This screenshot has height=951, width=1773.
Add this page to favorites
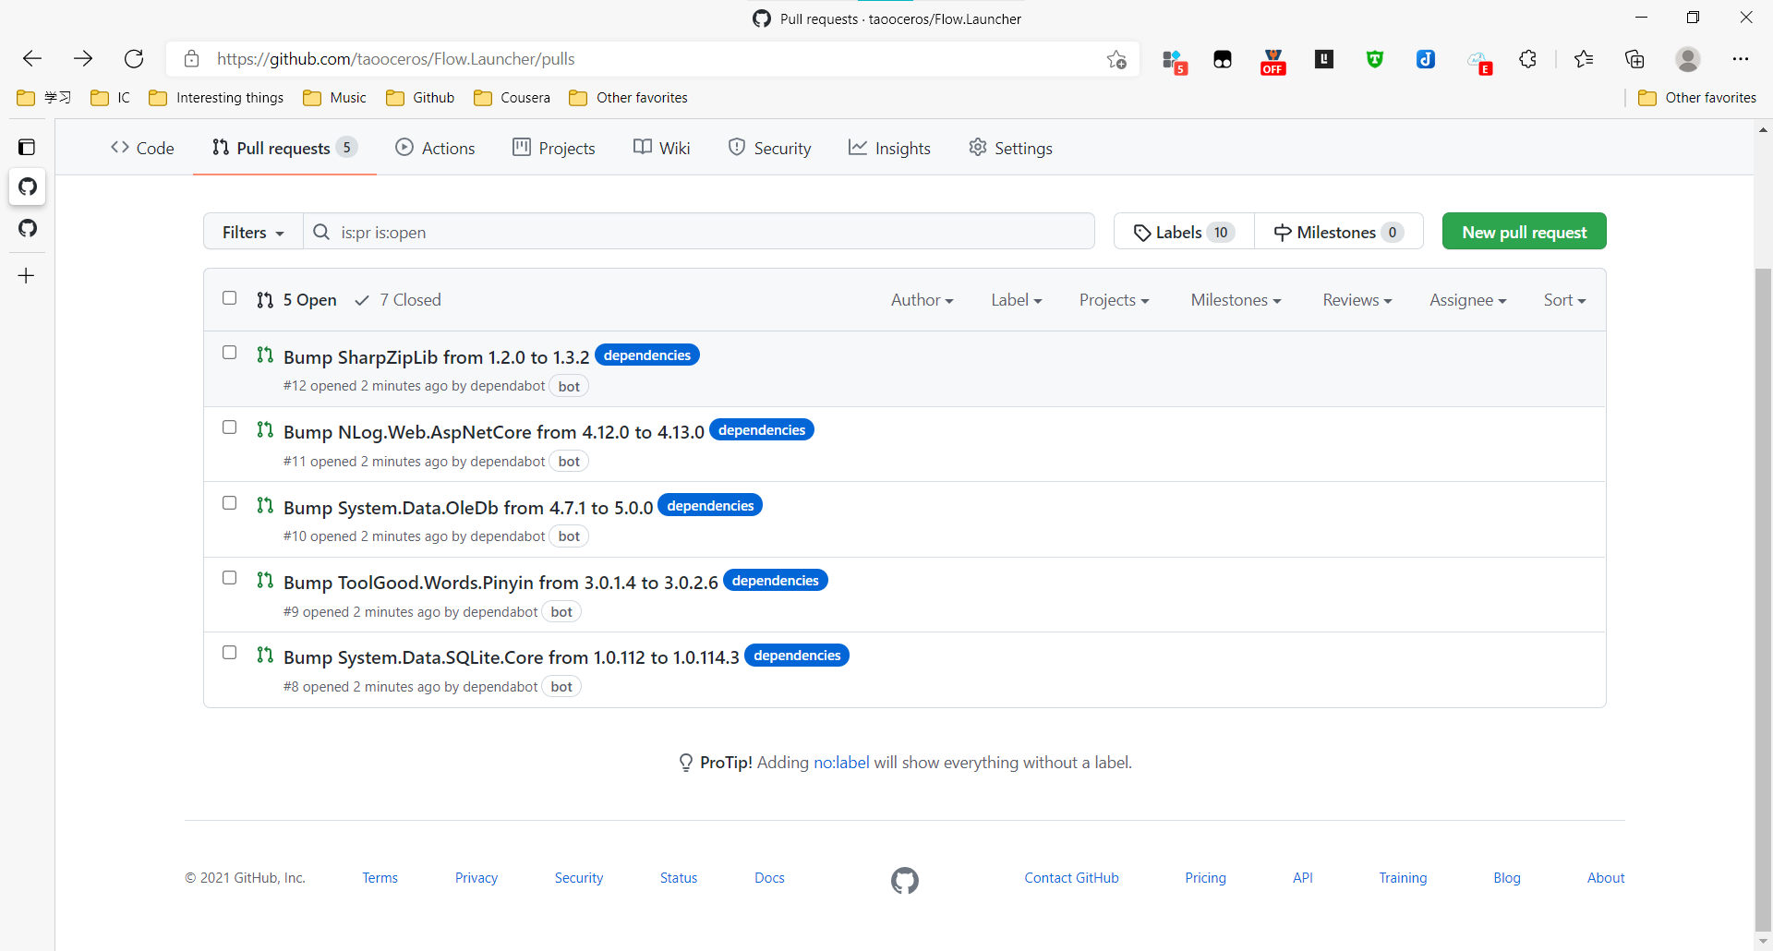click(1116, 59)
